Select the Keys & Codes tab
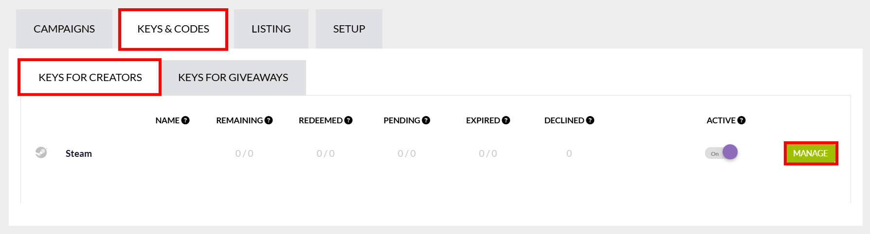 (173, 29)
